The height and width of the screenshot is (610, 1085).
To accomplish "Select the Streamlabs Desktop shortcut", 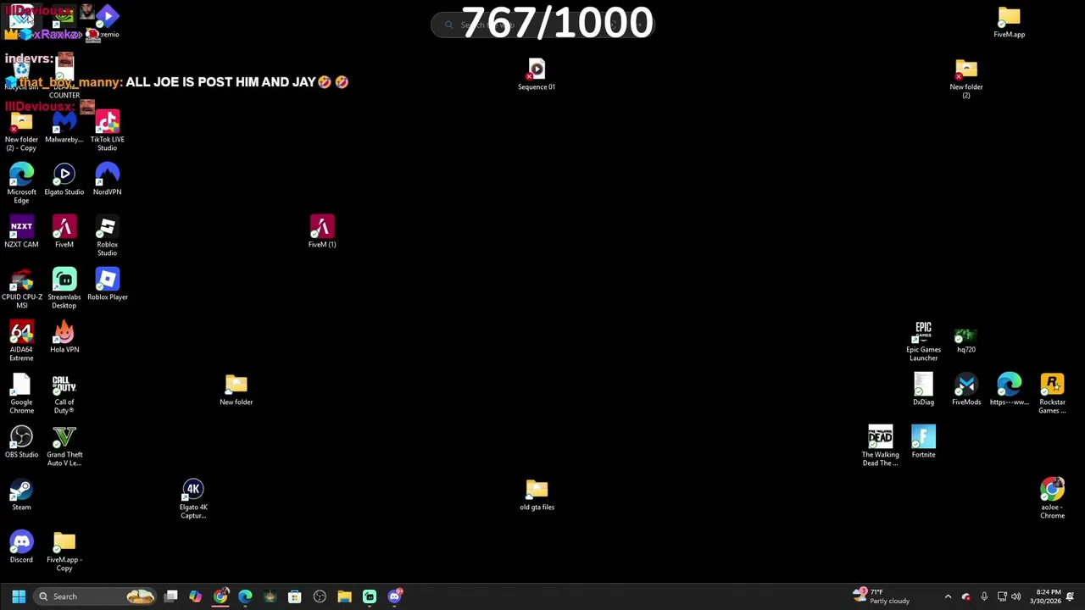I will click(64, 288).
